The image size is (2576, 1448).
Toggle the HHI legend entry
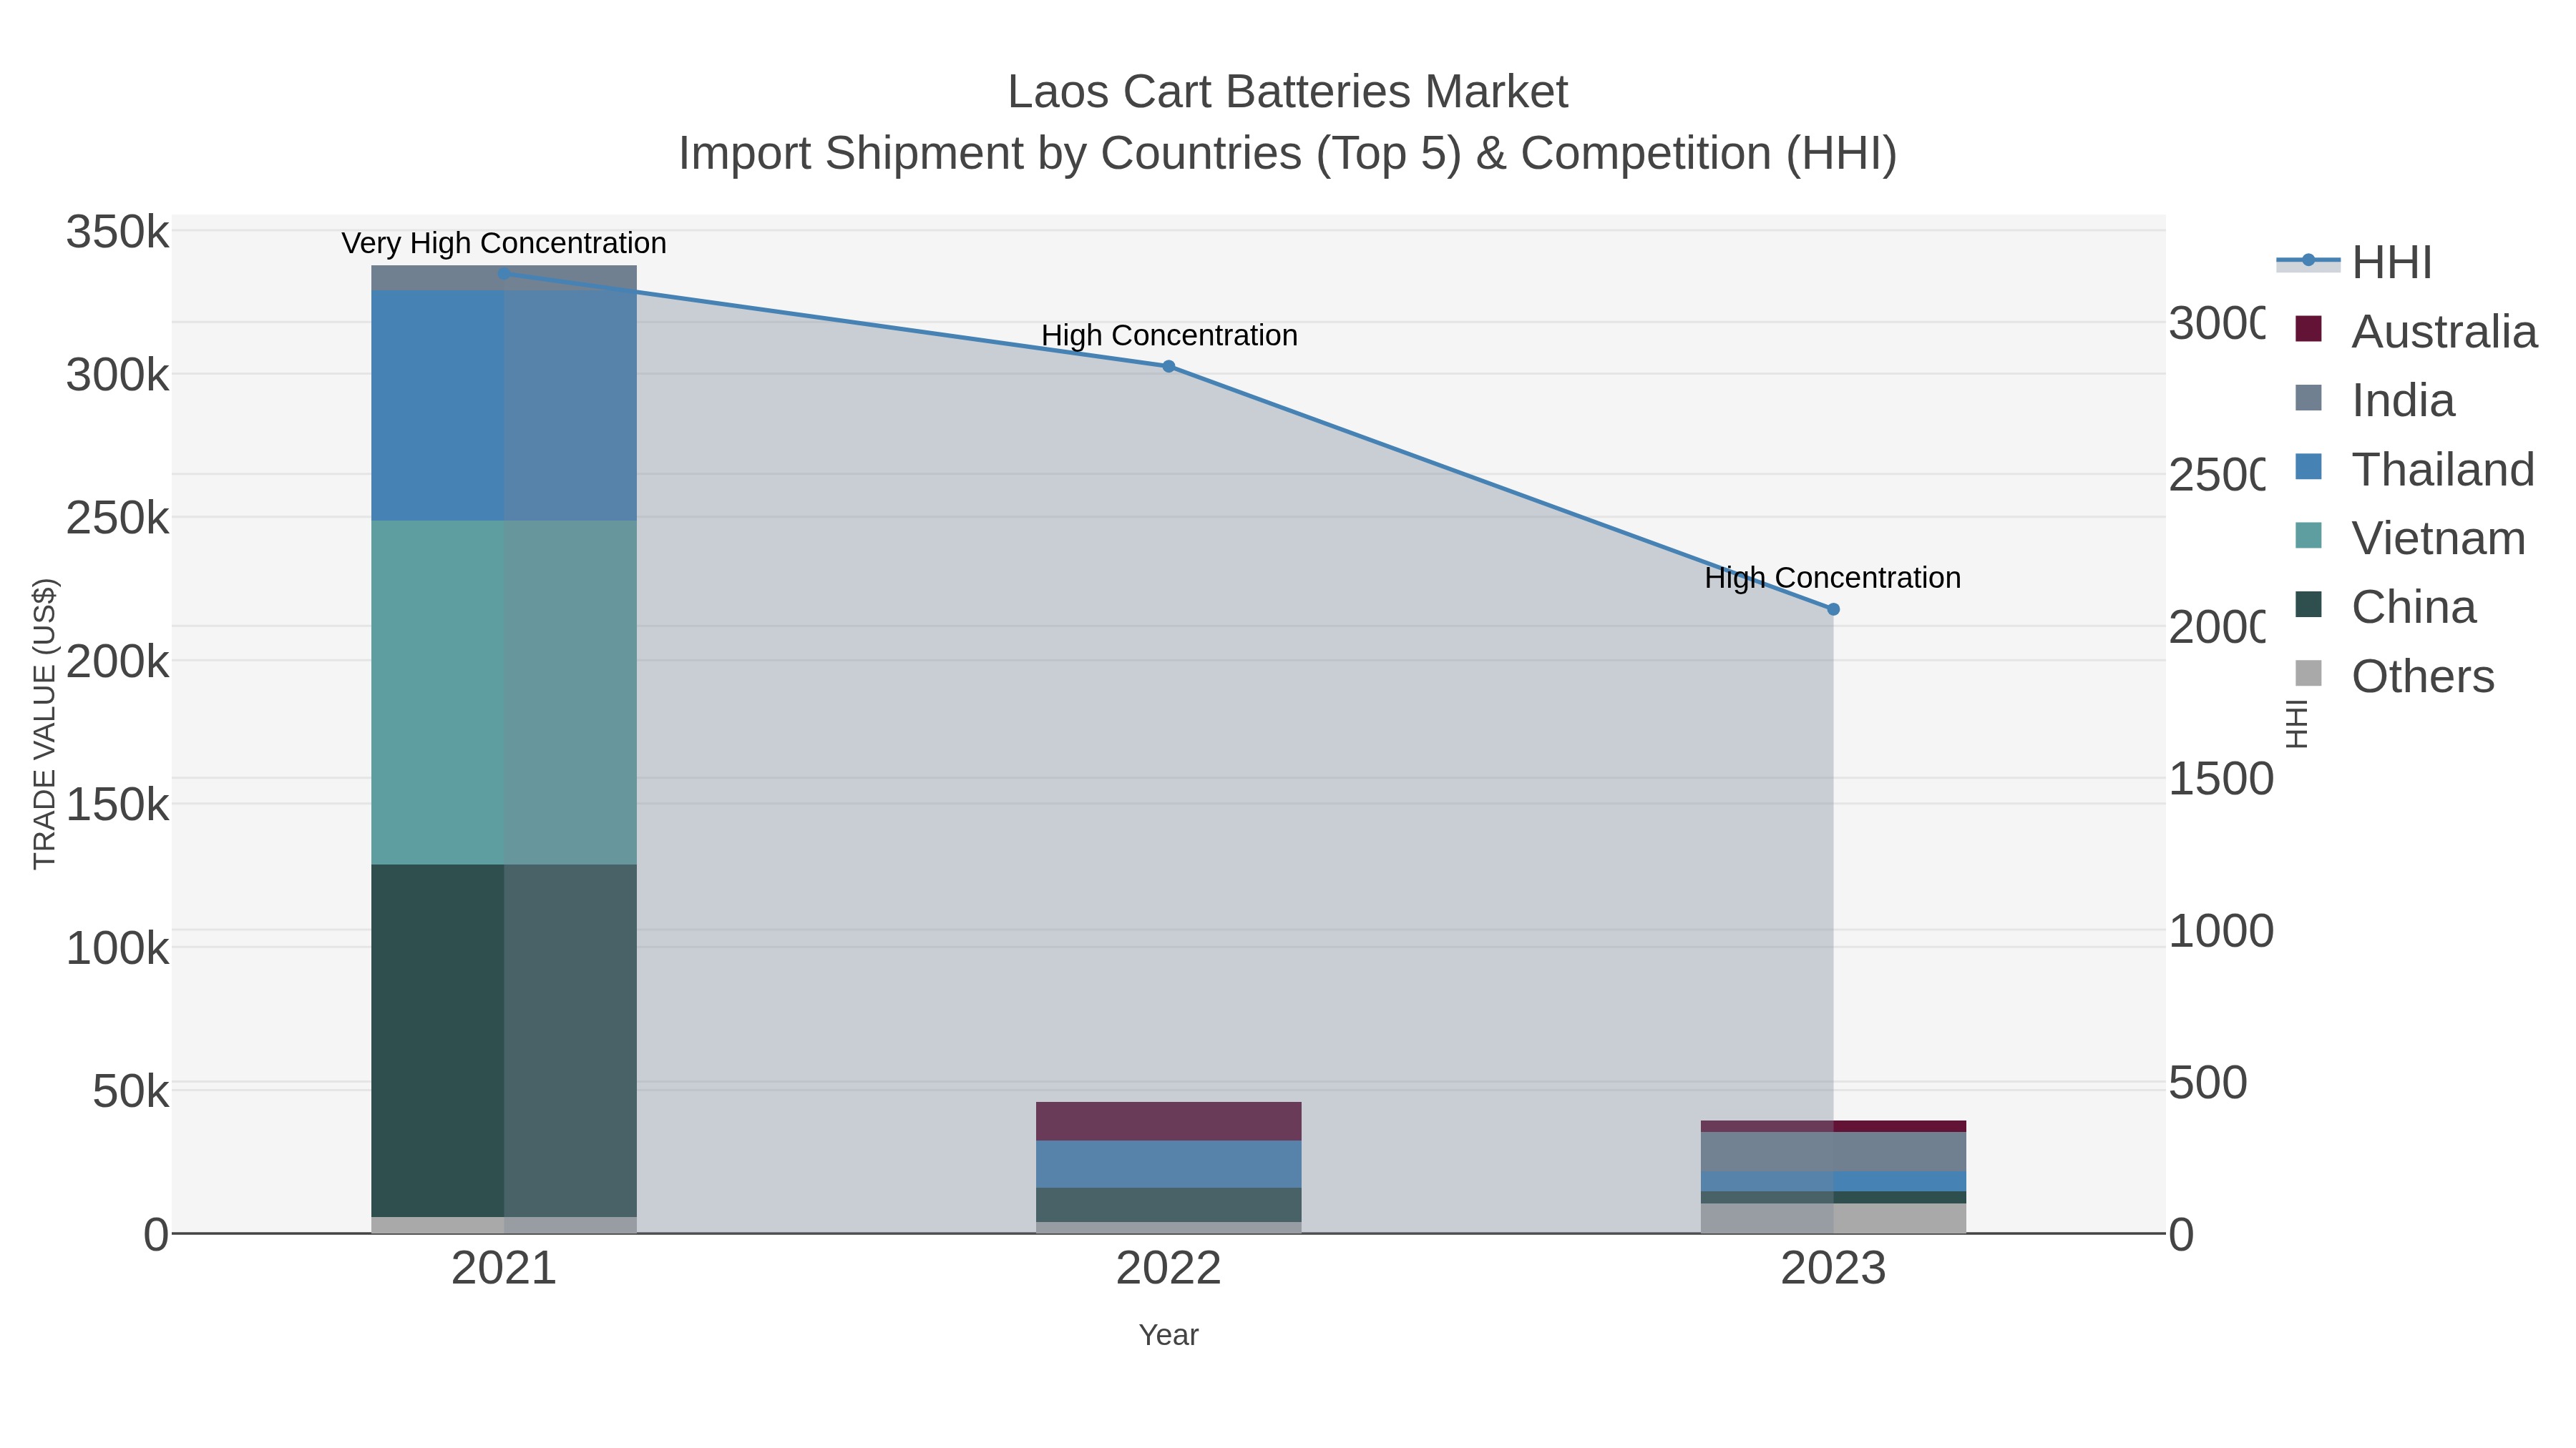[x=2354, y=263]
